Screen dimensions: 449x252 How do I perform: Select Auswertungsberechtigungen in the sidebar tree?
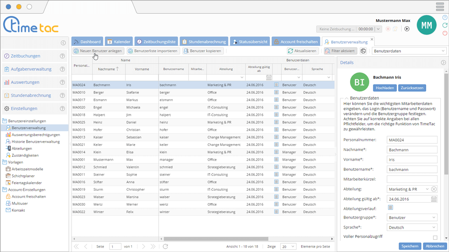36,135
